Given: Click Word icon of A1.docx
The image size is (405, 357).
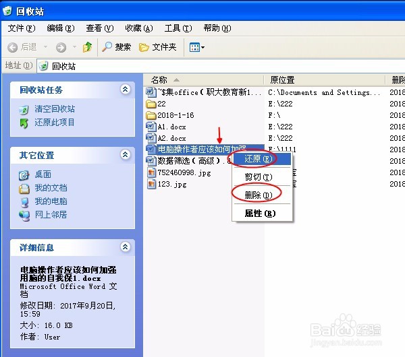Looking at the screenshot, I should [151, 127].
